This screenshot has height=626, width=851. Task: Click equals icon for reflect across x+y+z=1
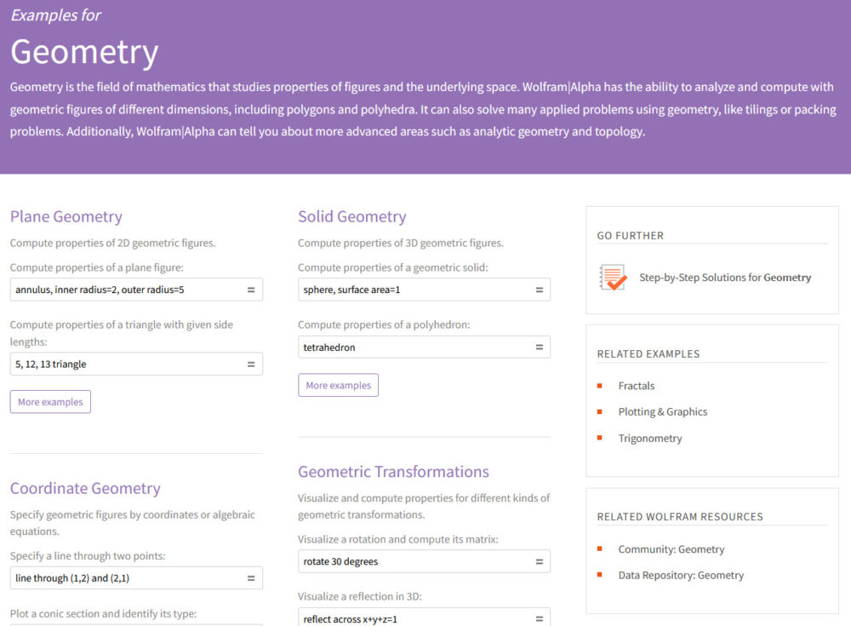pos(540,618)
